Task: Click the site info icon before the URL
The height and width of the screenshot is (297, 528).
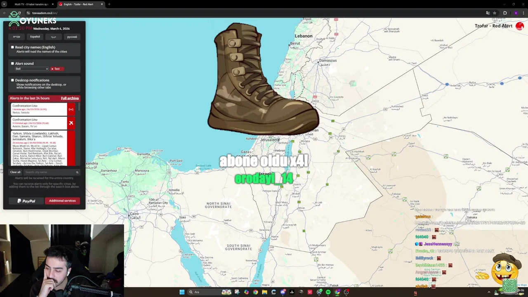Action: pyautogui.click(x=28, y=13)
